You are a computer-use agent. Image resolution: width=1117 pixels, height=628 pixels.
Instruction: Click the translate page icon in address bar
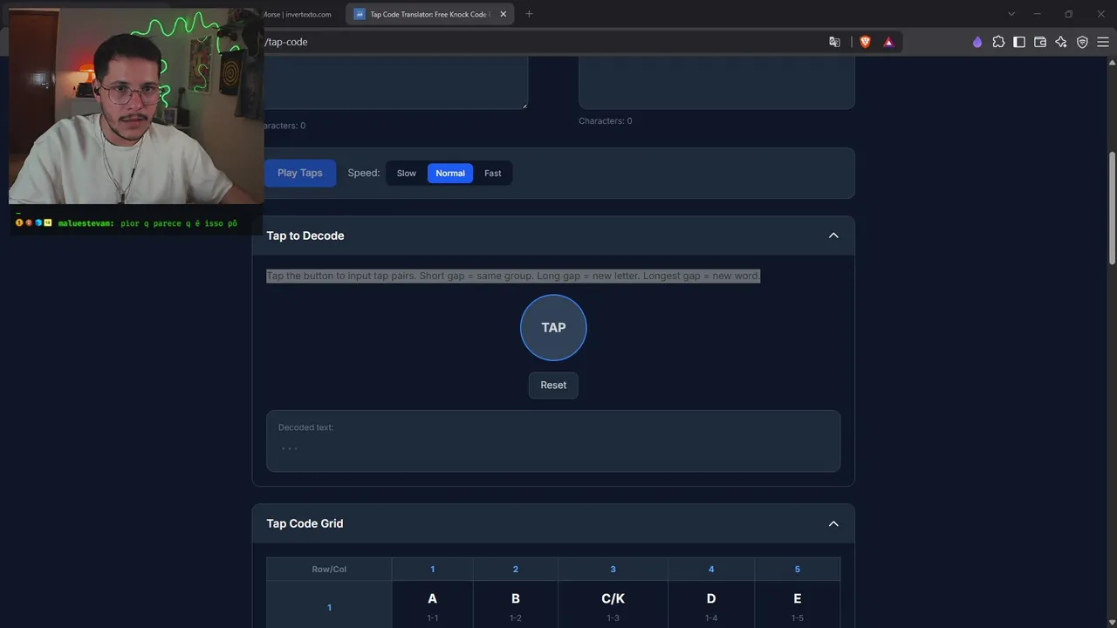(x=834, y=42)
